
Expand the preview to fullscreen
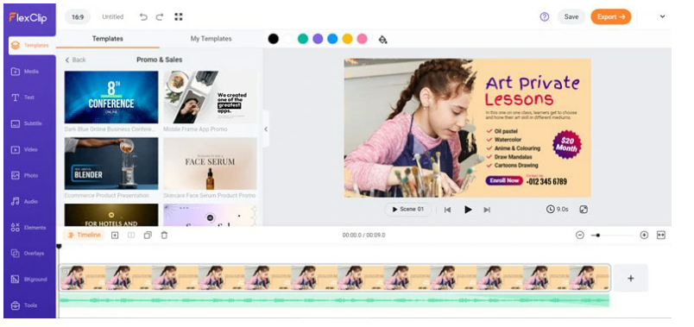584,210
